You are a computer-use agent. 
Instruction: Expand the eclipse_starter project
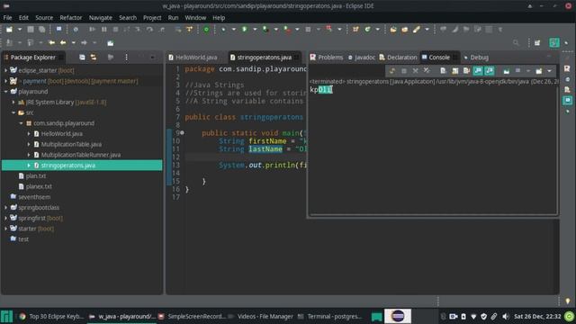(5, 70)
